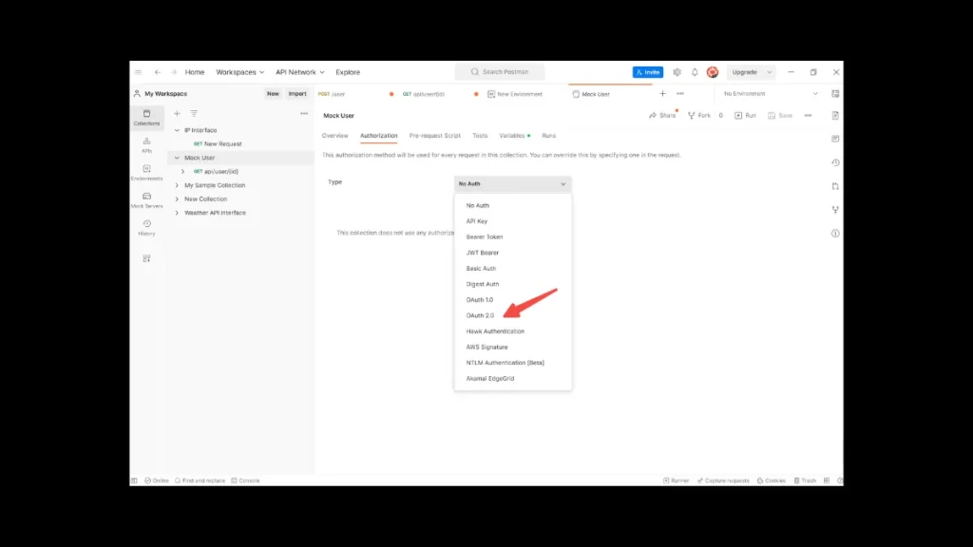The height and width of the screenshot is (547, 973).
Task: Open the Mock Servers panel
Action: [x=146, y=201]
